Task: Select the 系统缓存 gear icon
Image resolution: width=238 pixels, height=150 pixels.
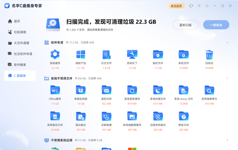Action: (x=55, y=54)
